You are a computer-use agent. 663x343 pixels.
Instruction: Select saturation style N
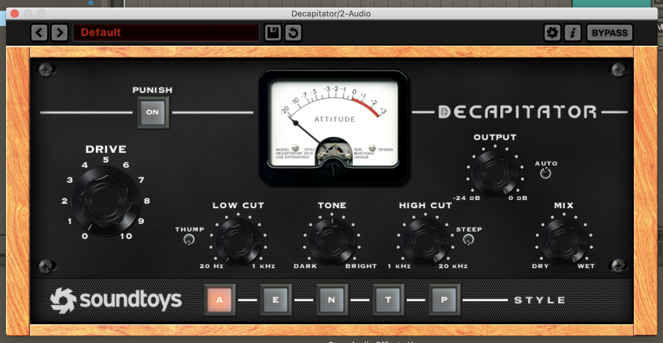(x=331, y=300)
